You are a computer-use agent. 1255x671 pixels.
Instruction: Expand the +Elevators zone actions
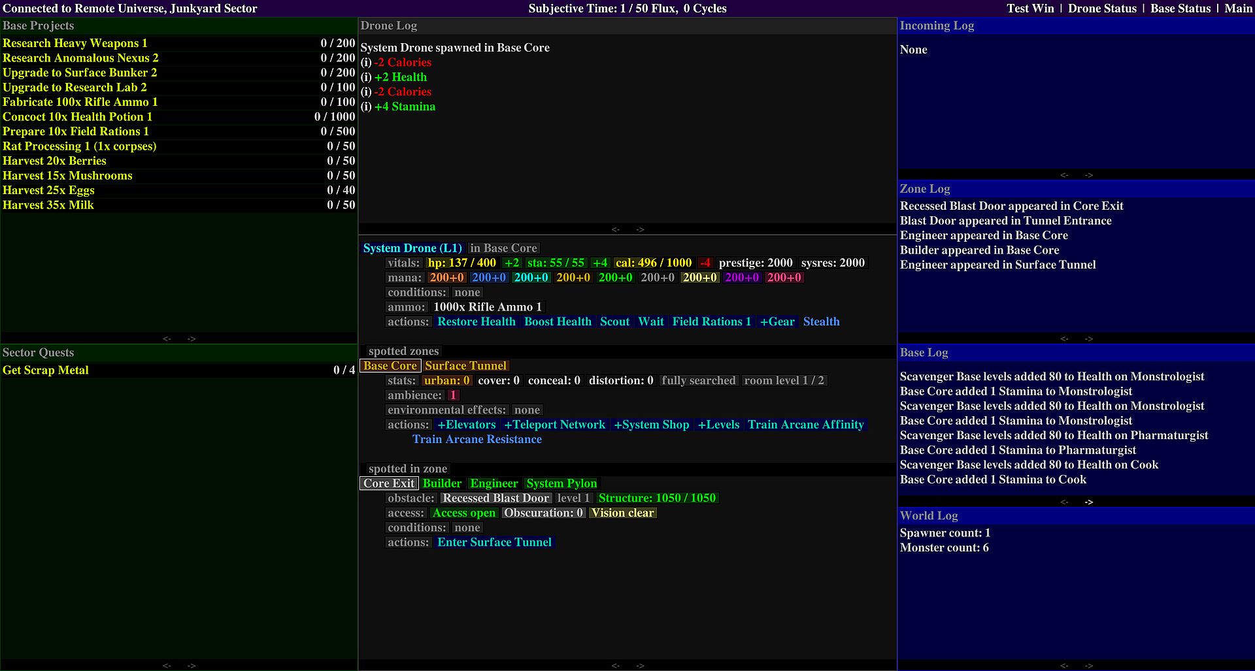[466, 425]
